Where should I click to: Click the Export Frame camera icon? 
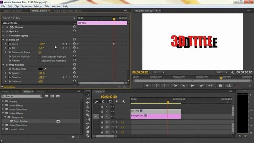coord(220,86)
